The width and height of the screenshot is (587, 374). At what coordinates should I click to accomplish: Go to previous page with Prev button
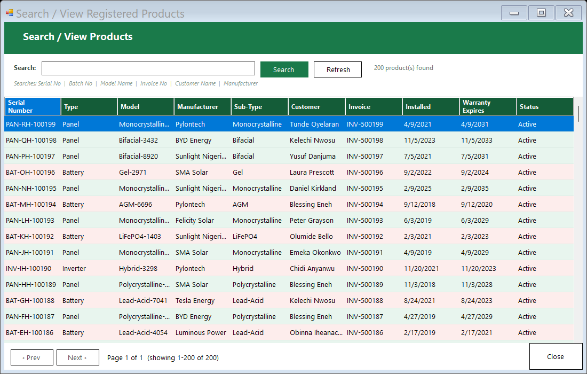(32, 357)
